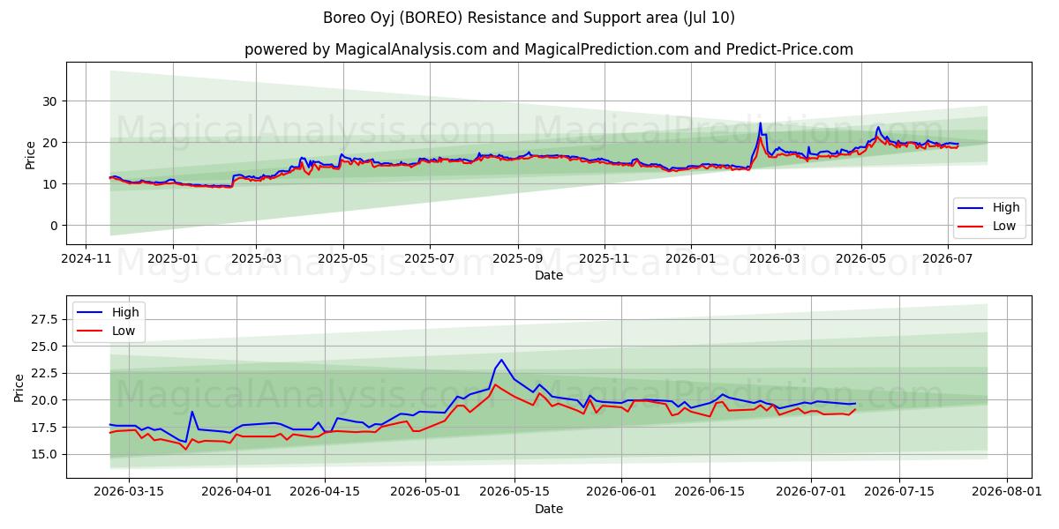Click the '2026-07-15' date label on lower chart

[899, 493]
